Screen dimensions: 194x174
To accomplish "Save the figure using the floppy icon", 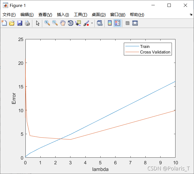I will 20,23.
